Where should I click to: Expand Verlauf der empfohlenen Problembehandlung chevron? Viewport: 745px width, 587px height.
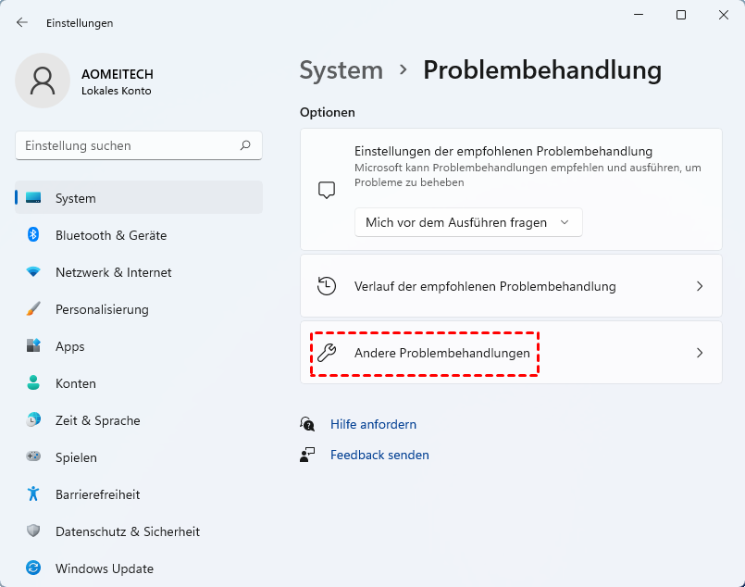[x=700, y=286]
